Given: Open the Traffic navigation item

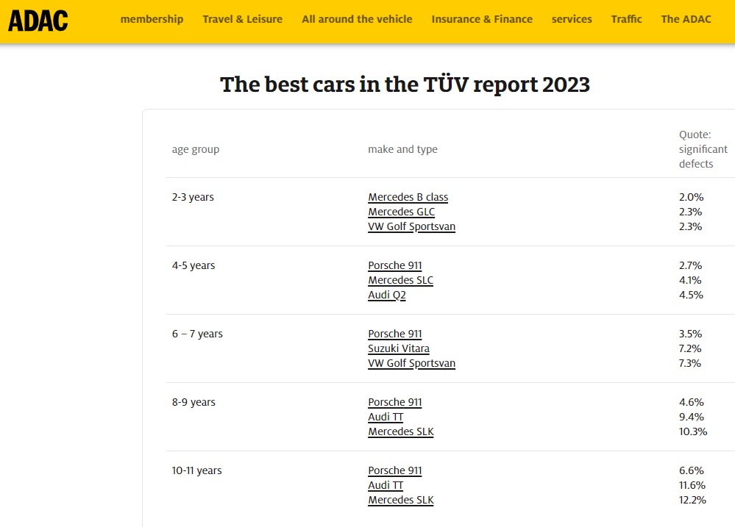Looking at the screenshot, I should [x=626, y=19].
